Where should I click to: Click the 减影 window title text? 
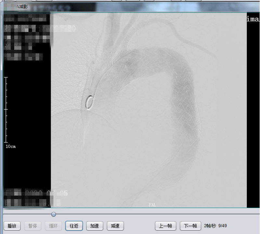23,6
